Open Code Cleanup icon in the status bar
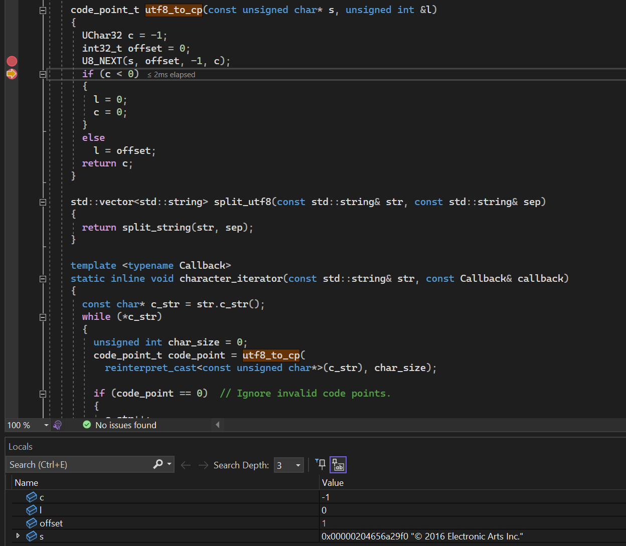The image size is (626, 546). (x=57, y=425)
